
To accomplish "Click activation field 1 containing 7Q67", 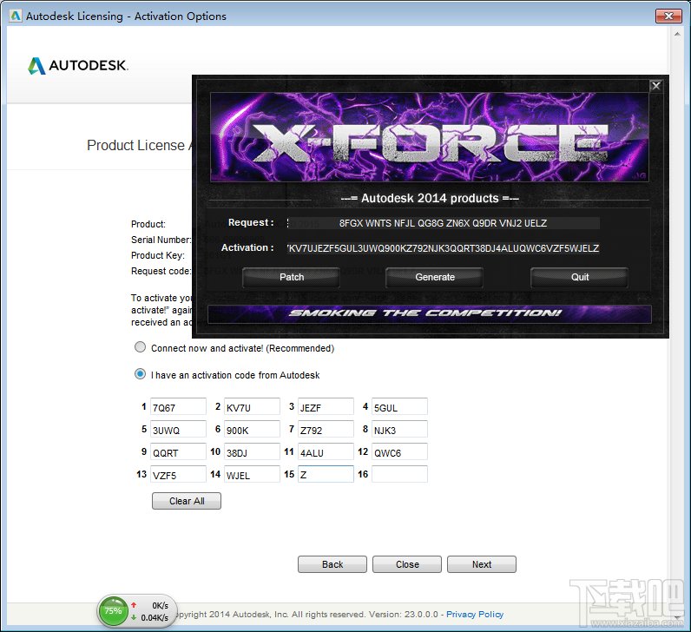I will click(x=178, y=407).
